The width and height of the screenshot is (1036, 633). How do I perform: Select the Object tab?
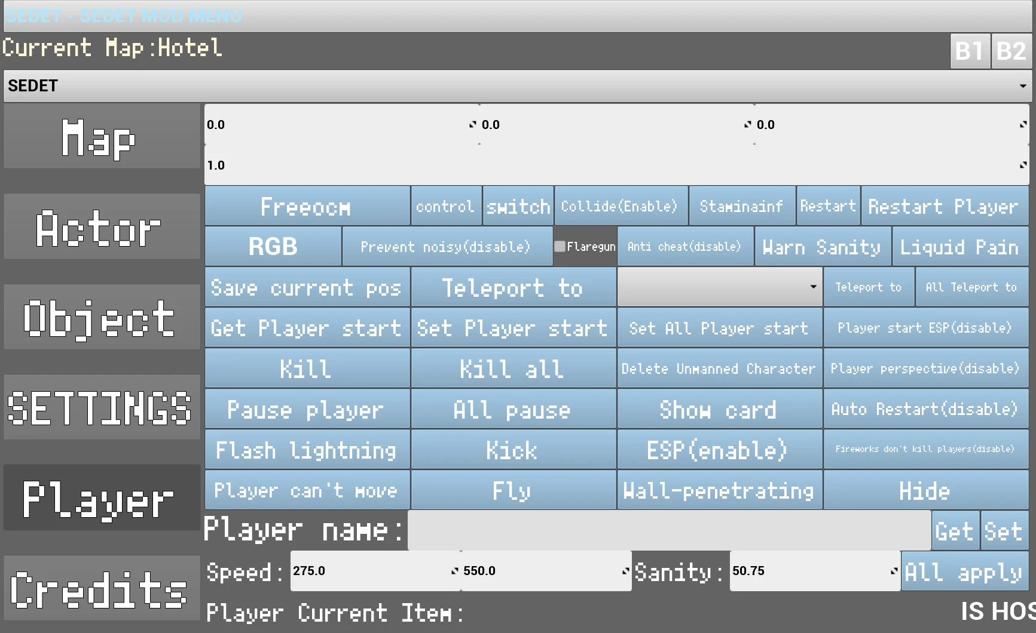(x=102, y=317)
